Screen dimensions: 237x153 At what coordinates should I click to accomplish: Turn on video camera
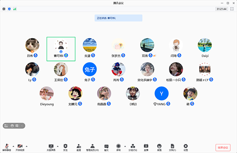[20, 147]
